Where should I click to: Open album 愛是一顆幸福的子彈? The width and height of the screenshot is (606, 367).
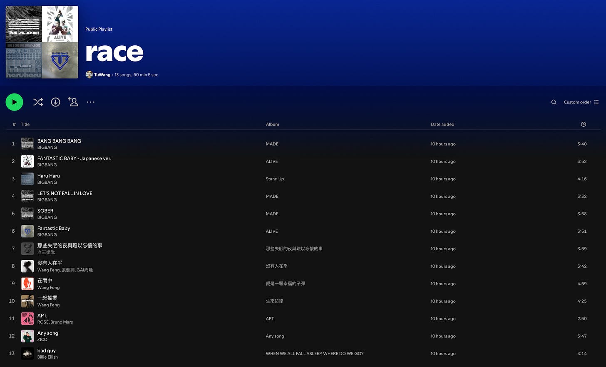pos(286,283)
